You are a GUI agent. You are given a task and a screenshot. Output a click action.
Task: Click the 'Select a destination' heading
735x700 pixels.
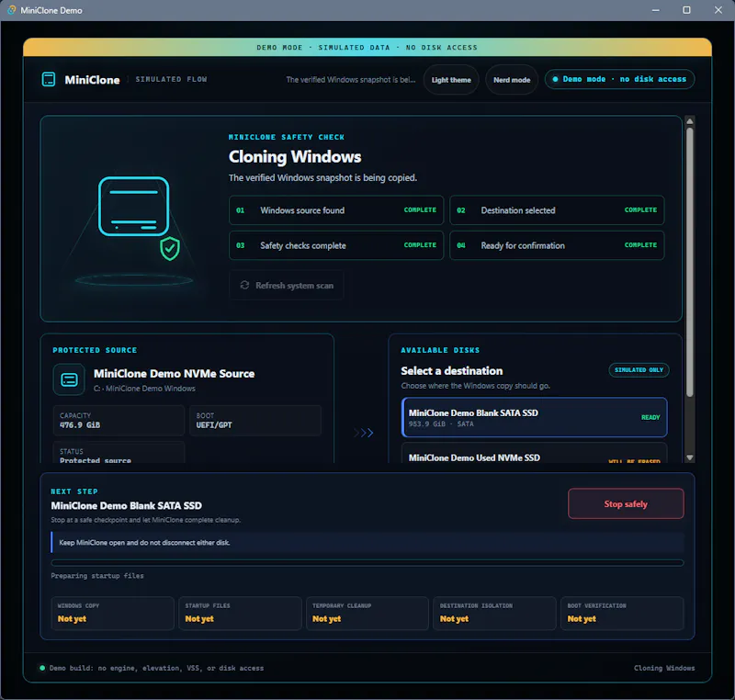pos(451,370)
